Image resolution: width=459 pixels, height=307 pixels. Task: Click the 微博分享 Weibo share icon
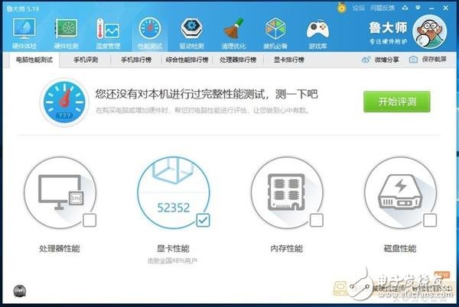[366, 60]
